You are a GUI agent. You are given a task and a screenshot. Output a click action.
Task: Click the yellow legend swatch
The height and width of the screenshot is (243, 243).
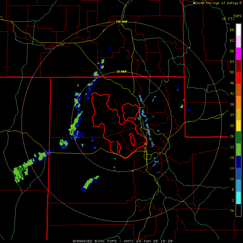click(238, 126)
